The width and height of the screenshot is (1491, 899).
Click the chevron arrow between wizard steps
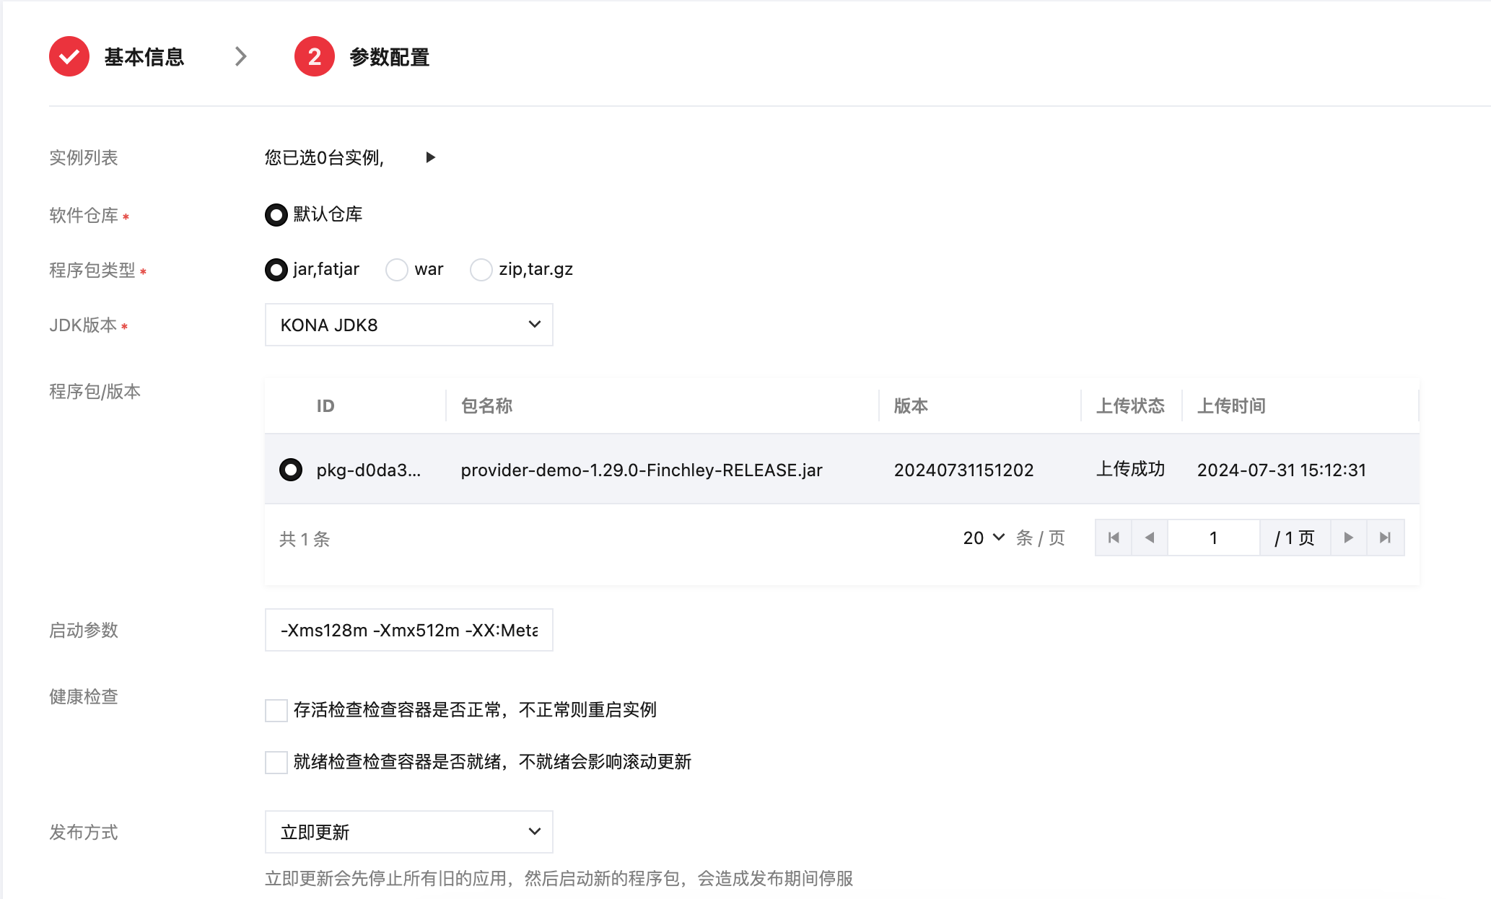[x=241, y=56]
